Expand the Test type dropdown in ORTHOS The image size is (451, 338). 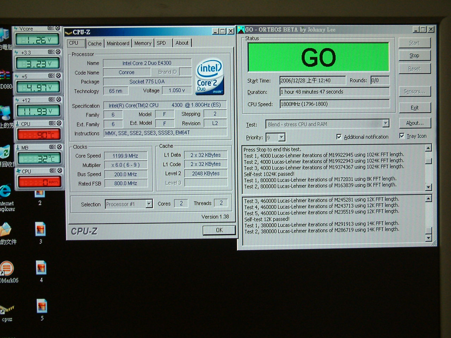pyautogui.click(x=386, y=123)
